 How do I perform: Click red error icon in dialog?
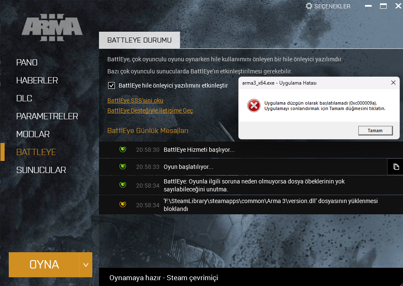(x=253, y=105)
